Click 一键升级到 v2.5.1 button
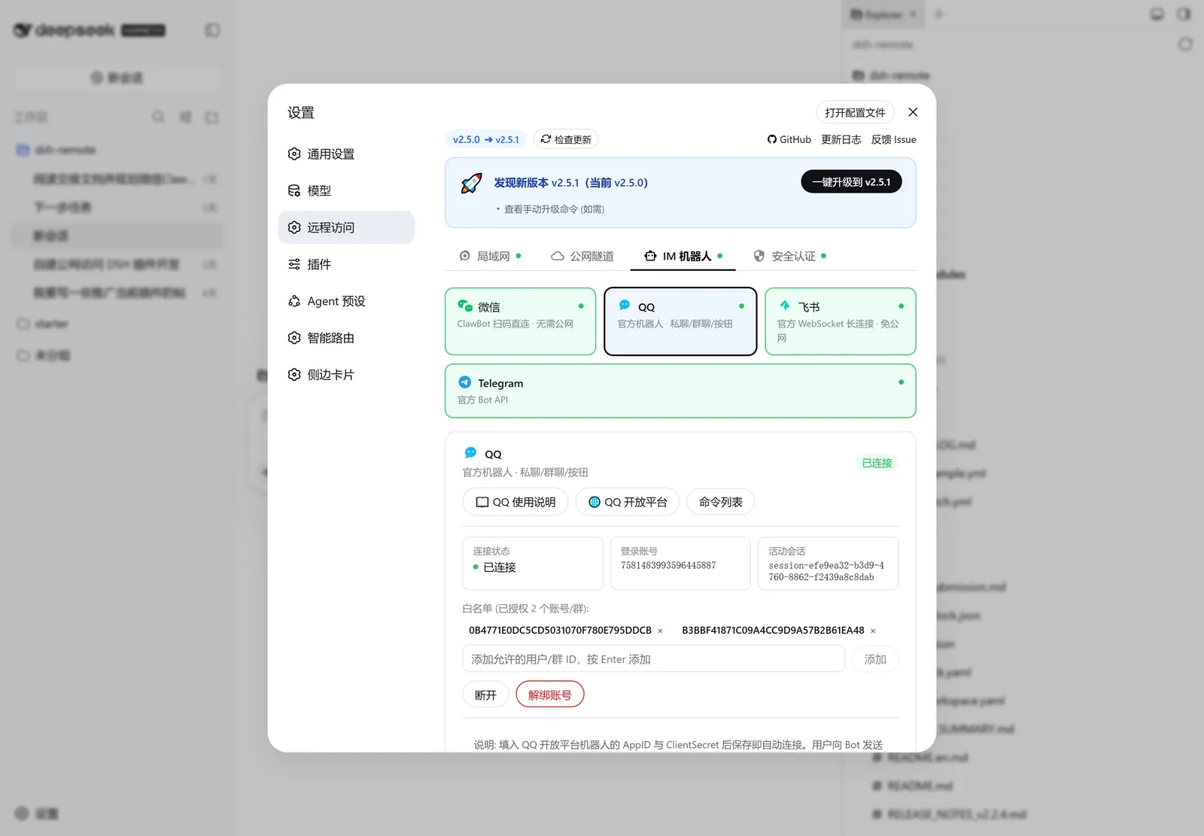 point(851,181)
